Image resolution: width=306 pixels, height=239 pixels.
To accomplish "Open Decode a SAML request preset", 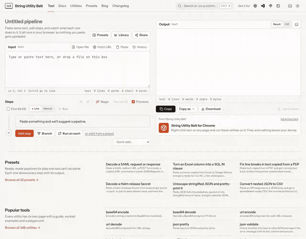I will coord(133,164).
